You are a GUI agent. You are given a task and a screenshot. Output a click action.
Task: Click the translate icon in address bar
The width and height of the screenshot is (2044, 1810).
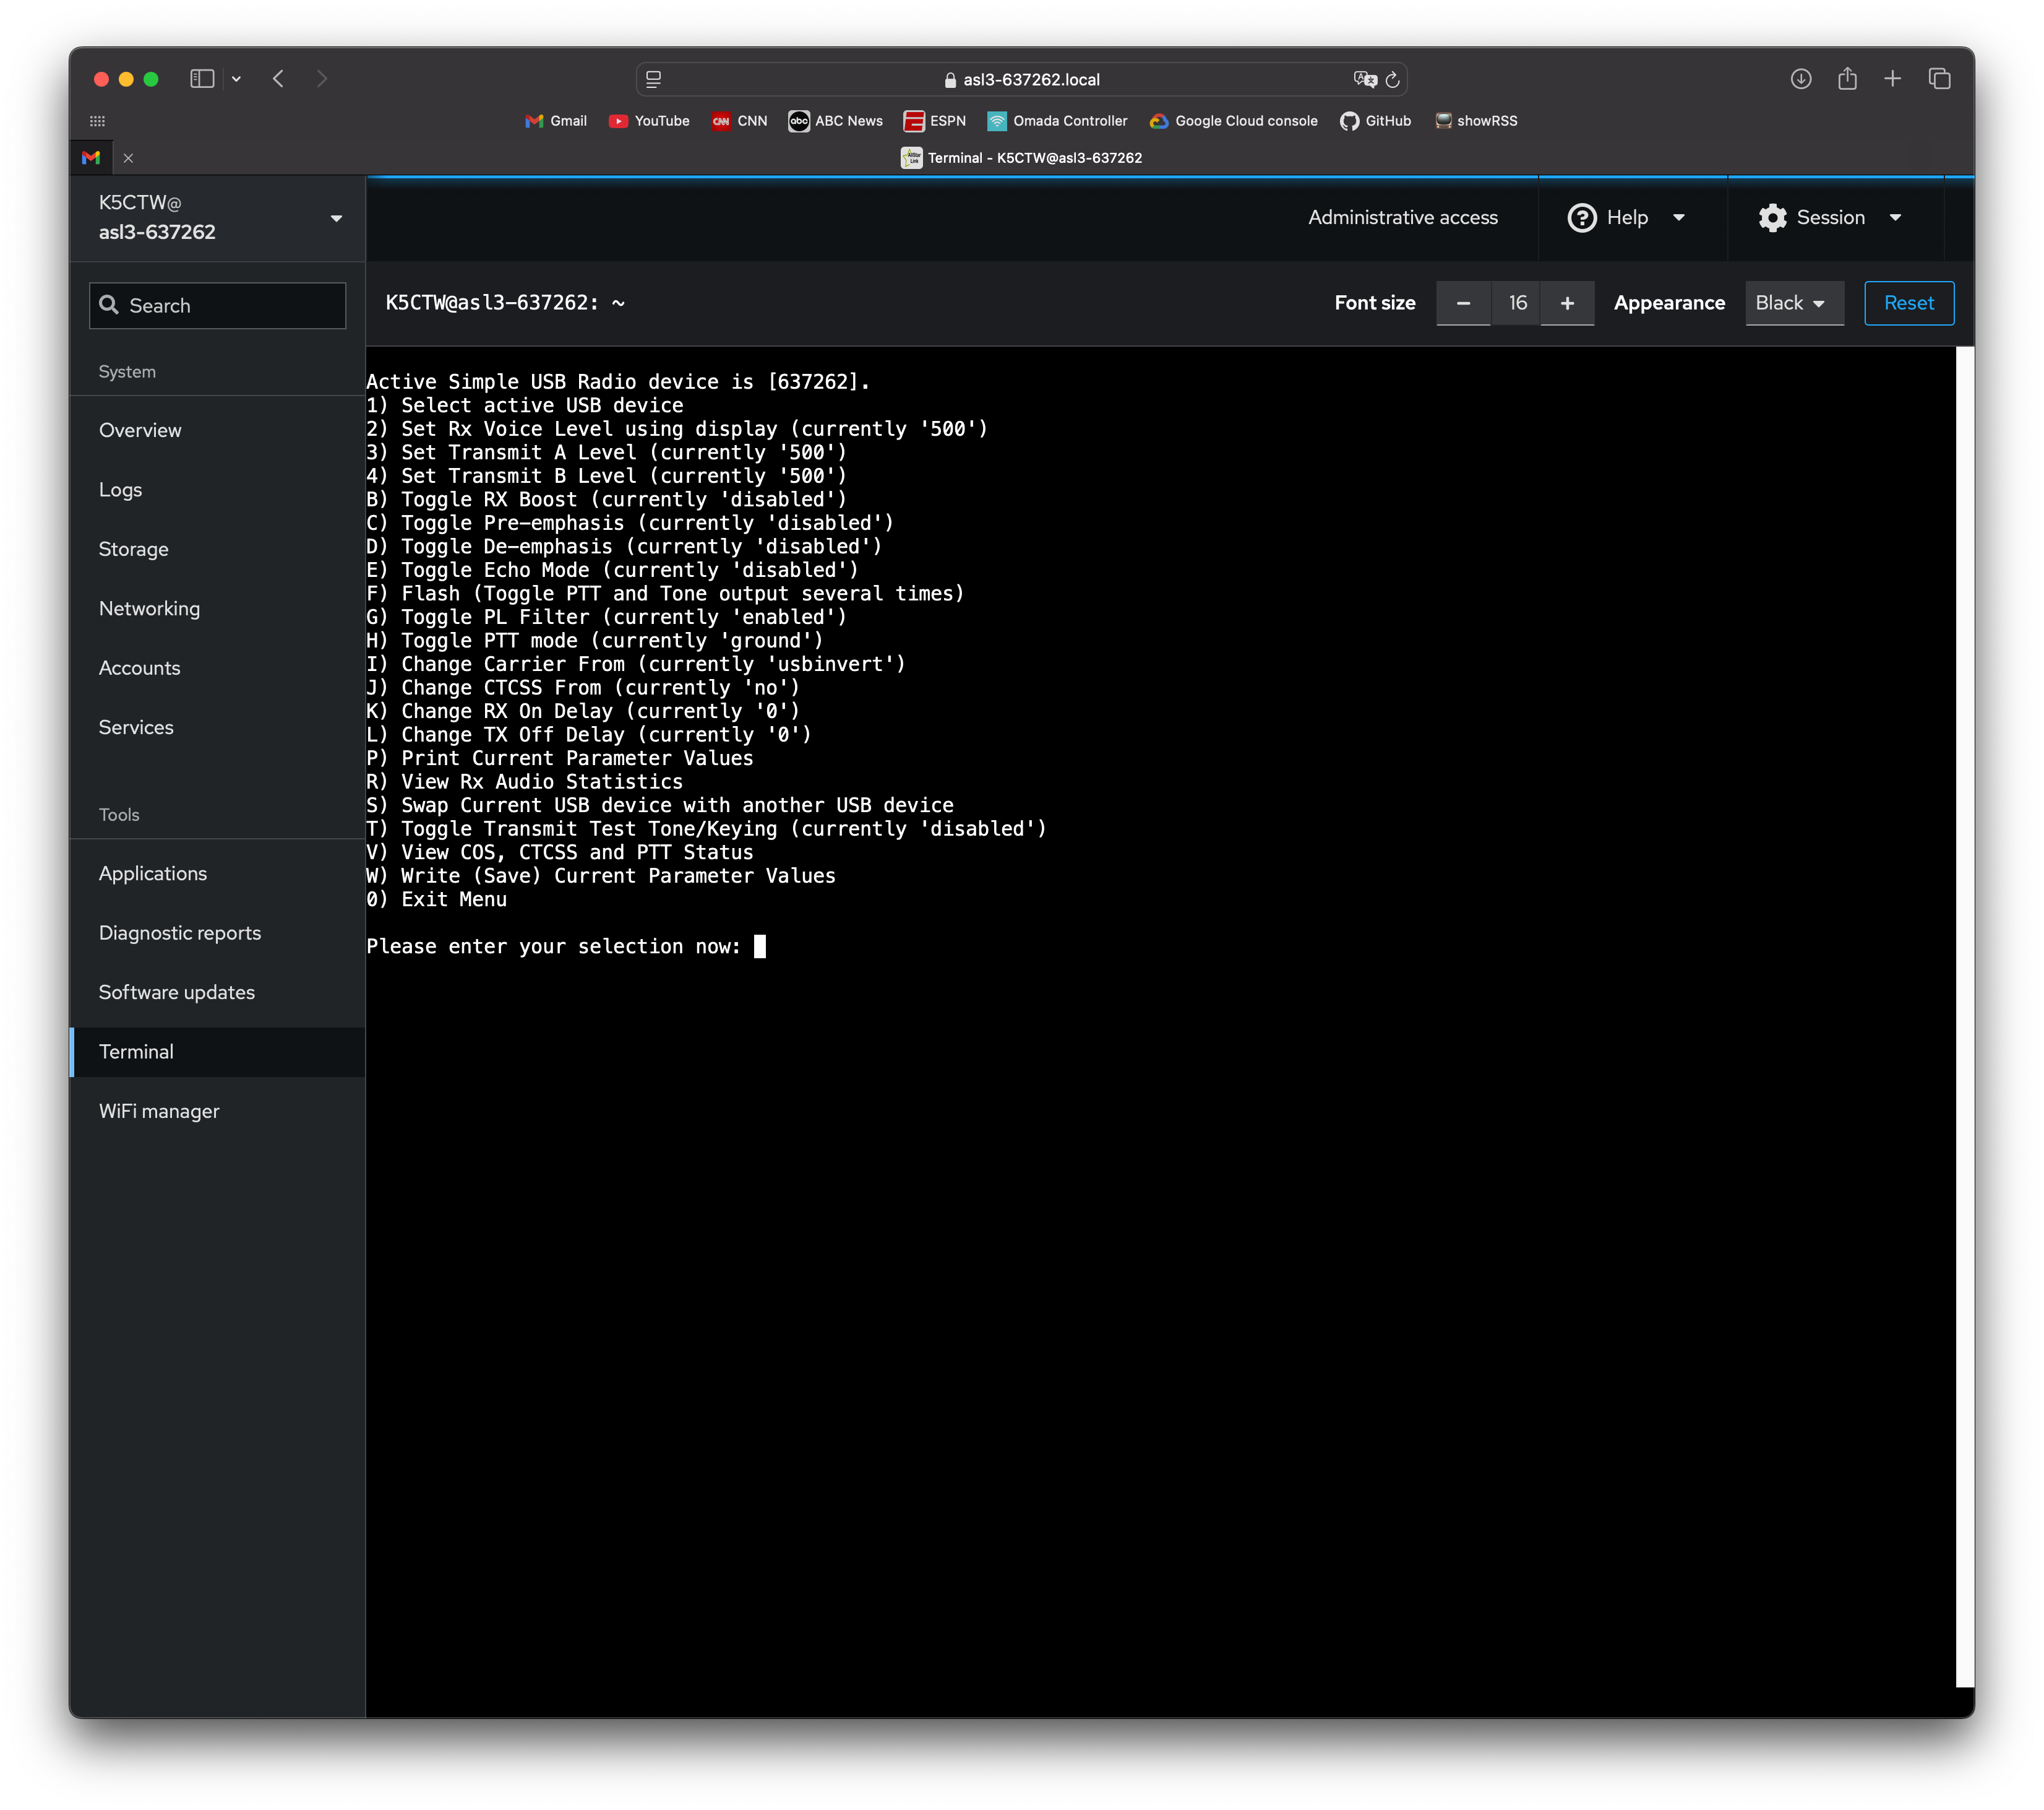pyautogui.click(x=1364, y=79)
